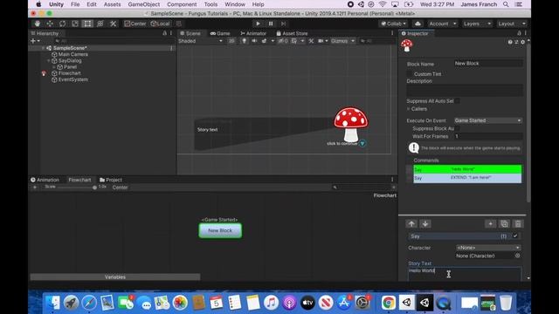
Task: Expand the Panel object
Action: pos(54,67)
